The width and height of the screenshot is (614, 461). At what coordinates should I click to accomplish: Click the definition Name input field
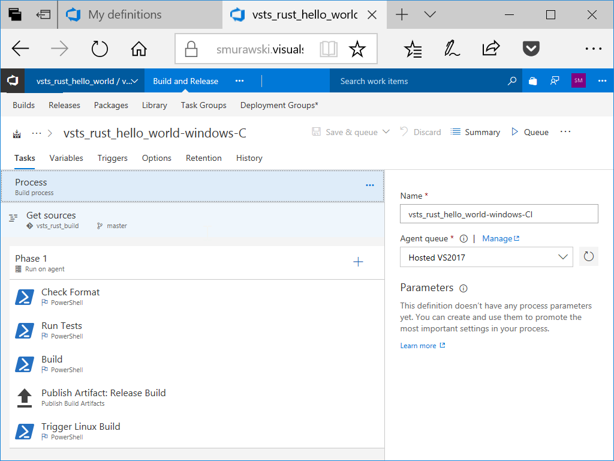(499, 214)
